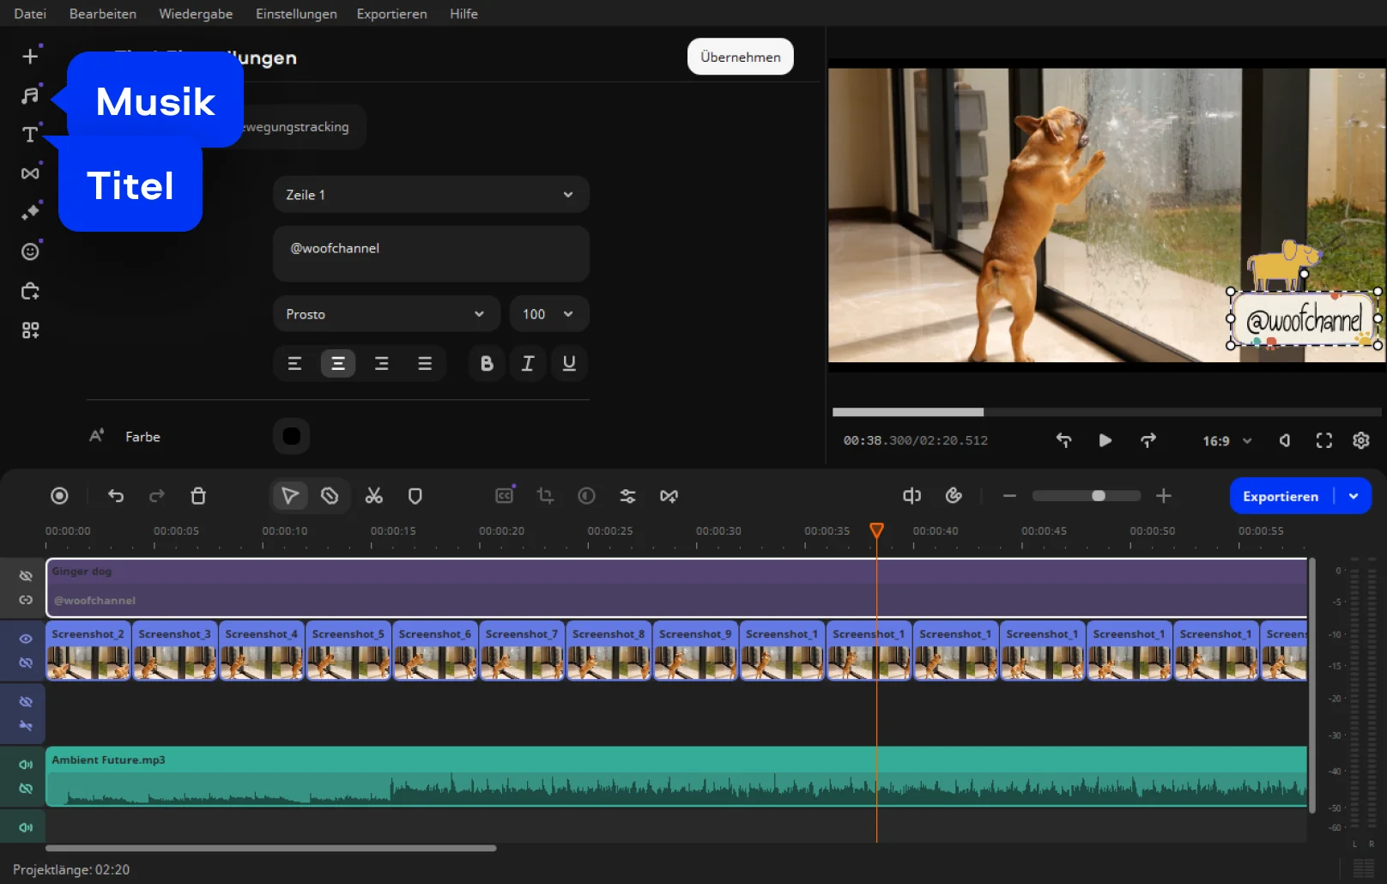Open the Datei menu
Viewport: 1387px width, 884px height.
point(30,14)
